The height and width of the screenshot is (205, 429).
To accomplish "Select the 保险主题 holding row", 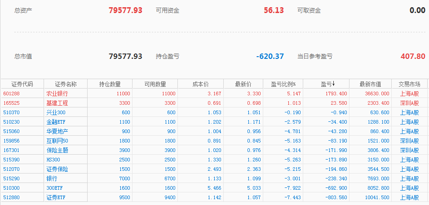I will pyautogui.click(x=214, y=150).
